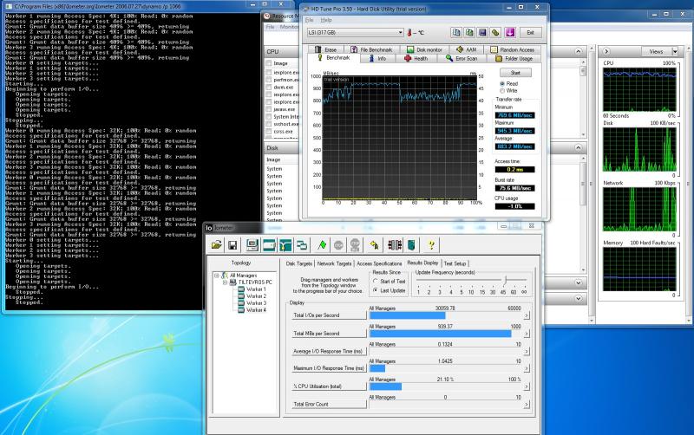Click Iometer's gray stop current test icon
Screen dimensions: 694x435
tap(338, 245)
